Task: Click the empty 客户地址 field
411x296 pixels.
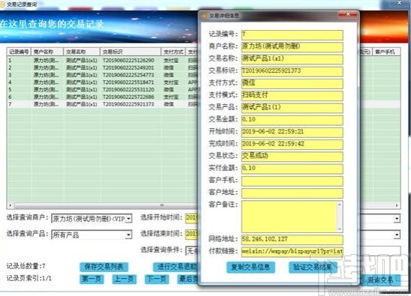Action: click(x=292, y=193)
